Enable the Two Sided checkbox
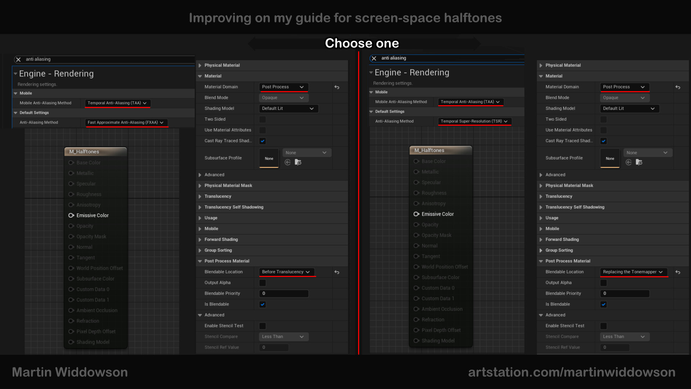This screenshot has height=389, width=691. pyautogui.click(x=262, y=119)
